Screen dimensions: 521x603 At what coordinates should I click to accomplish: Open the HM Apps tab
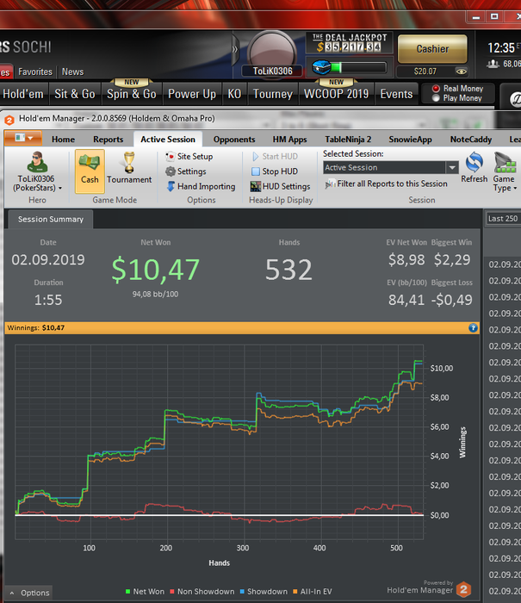[289, 140]
